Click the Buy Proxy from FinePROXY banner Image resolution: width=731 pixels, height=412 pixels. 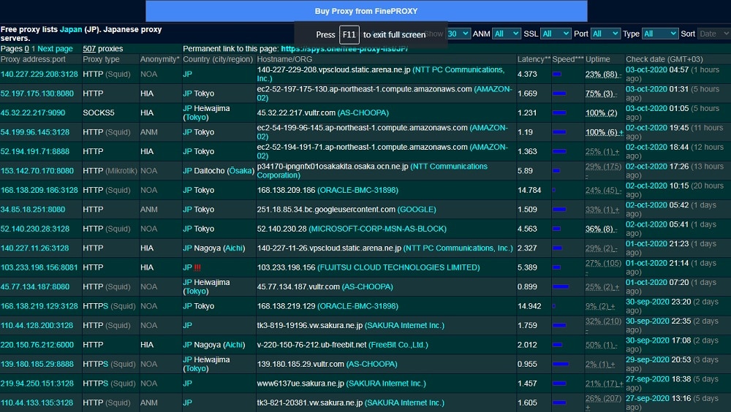[x=366, y=11]
